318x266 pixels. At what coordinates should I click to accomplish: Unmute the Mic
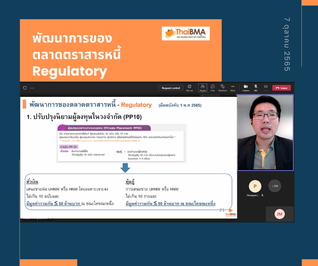[x=256, y=88]
